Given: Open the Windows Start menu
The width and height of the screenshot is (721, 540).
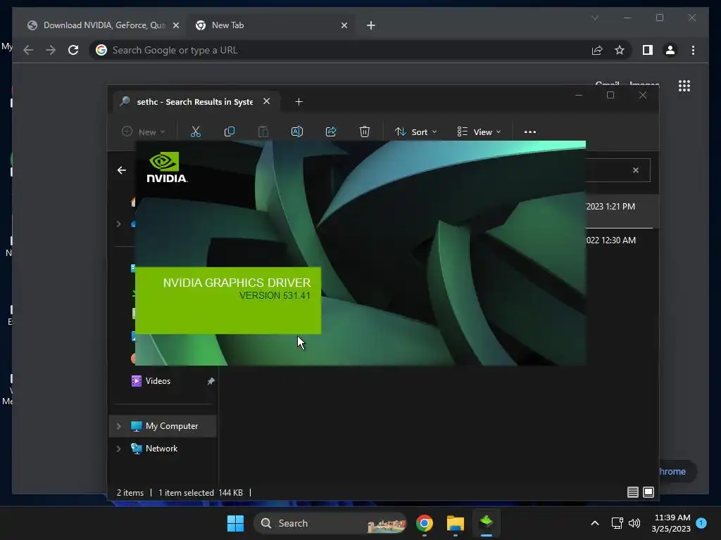Looking at the screenshot, I should coord(235,523).
